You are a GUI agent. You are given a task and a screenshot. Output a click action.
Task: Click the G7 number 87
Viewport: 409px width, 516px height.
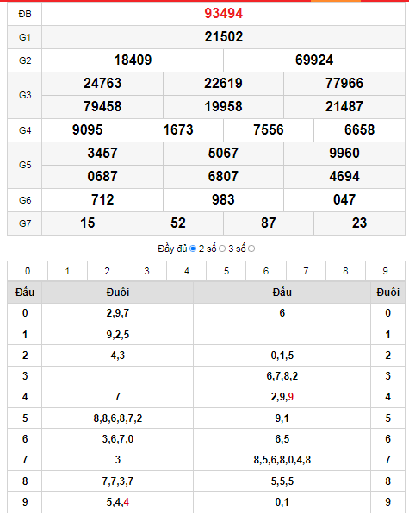(x=269, y=223)
